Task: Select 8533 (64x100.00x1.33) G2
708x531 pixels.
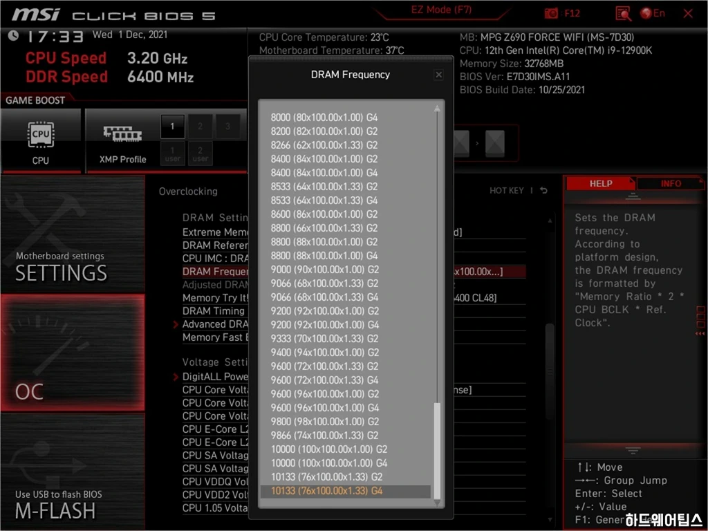Action: point(346,187)
